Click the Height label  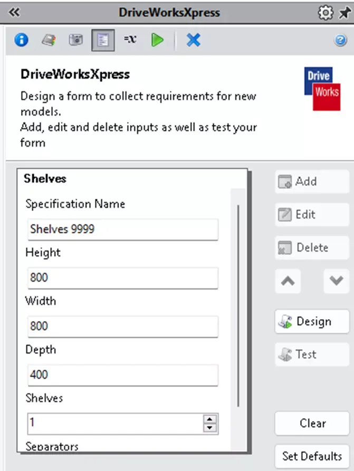pyautogui.click(x=43, y=252)
